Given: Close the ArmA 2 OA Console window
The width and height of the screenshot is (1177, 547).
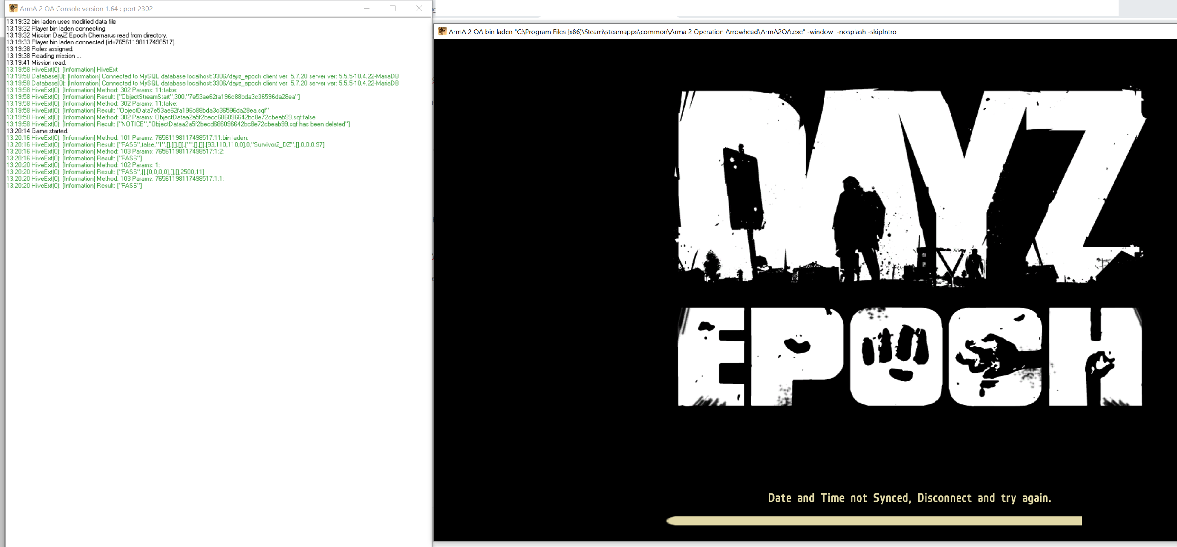Looking at the screenshot, I should coord(419,8).
